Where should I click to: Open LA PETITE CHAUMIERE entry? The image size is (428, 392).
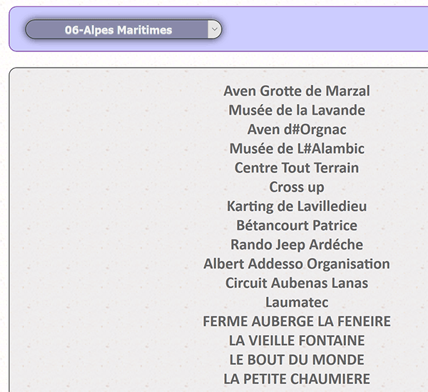point(297,379)
